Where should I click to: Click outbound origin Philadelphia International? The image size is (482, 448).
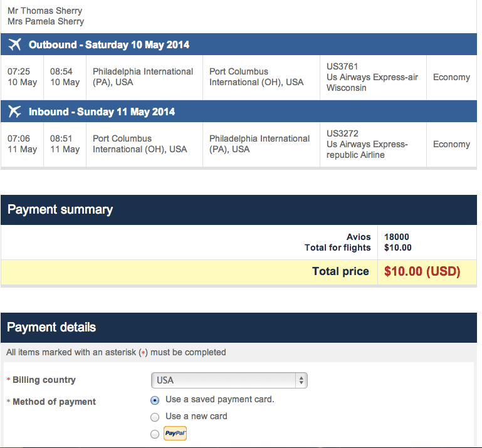143,77
